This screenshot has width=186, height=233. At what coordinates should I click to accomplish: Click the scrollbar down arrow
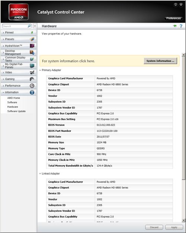[183, 220]
